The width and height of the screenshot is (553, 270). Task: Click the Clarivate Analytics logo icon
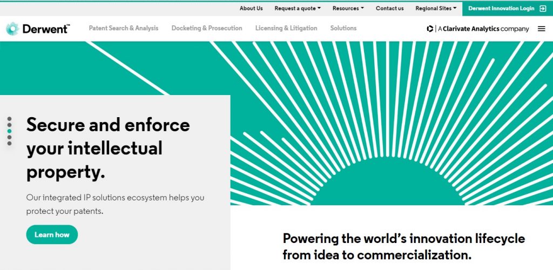(x=429, y=29)
